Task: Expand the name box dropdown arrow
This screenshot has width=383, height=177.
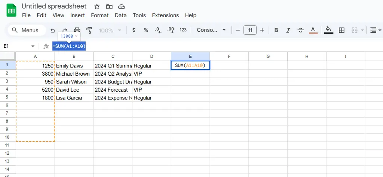Action: coord(33,46)
